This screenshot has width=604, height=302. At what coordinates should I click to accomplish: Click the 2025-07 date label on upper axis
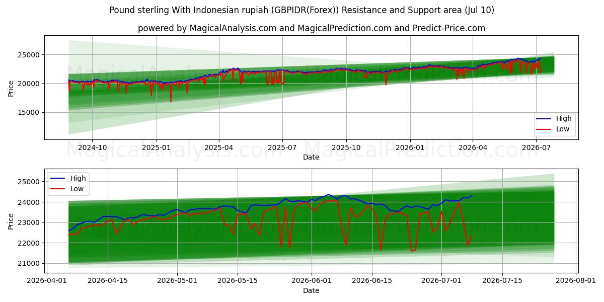click(x=282, y=148)
